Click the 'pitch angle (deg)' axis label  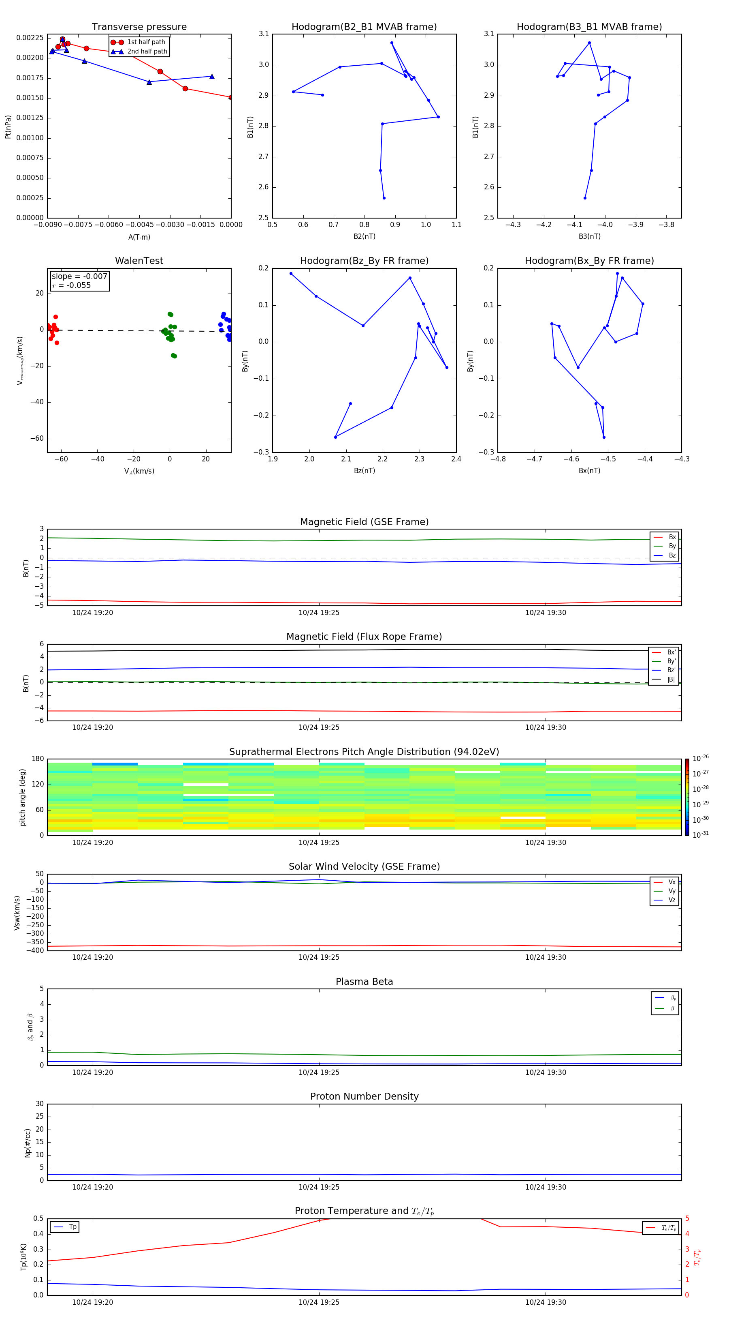pos(22,797)
